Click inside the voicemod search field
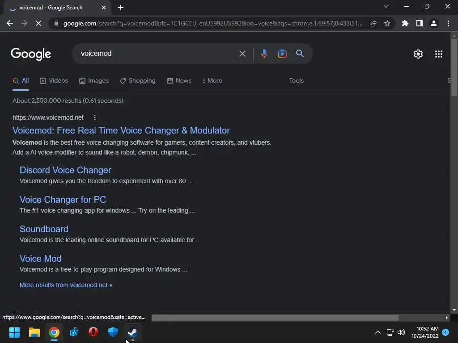The width and height of the screenshot is (458, 343). click(x=158, y=54)
